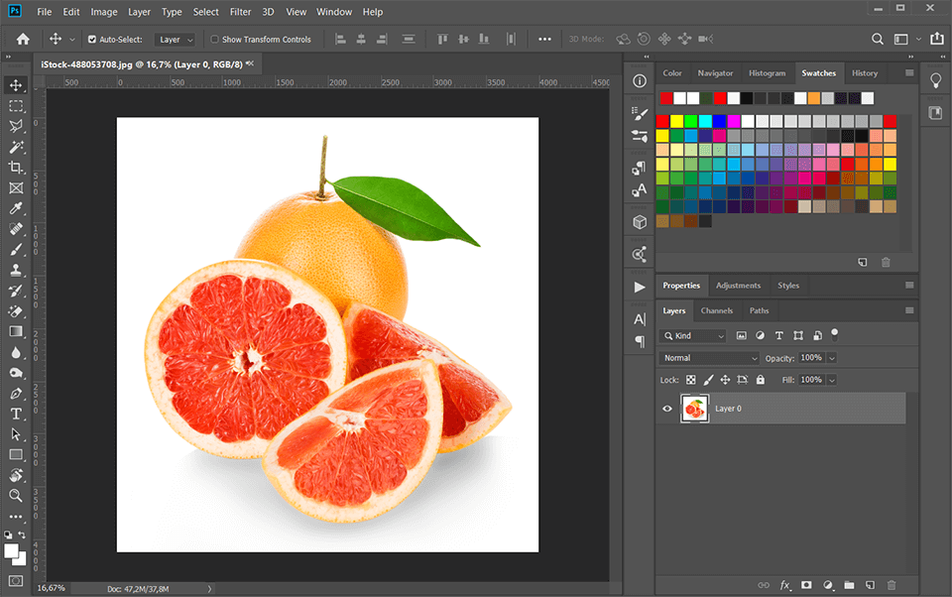
Task: Activate the Crop tool
Action: [17, 167]
